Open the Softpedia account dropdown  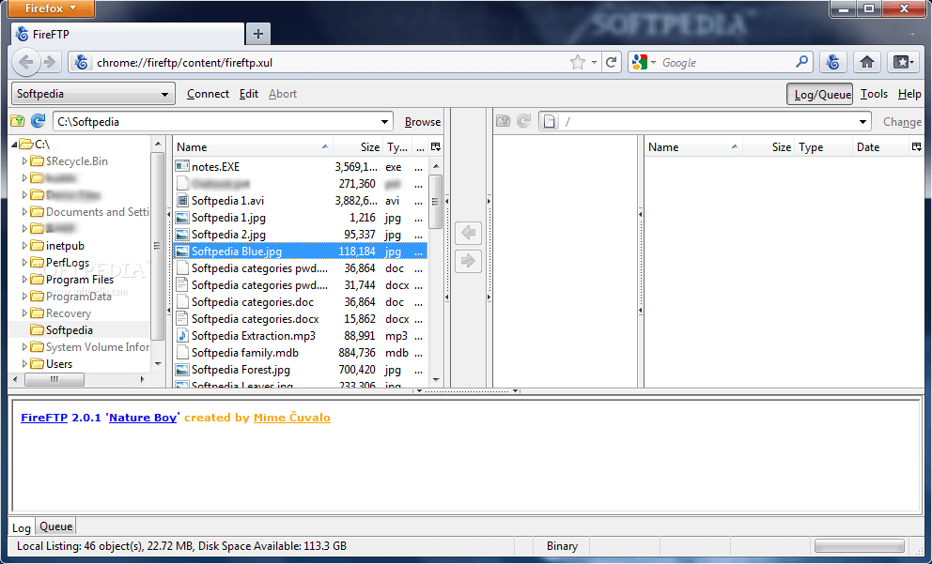point(93,94)
